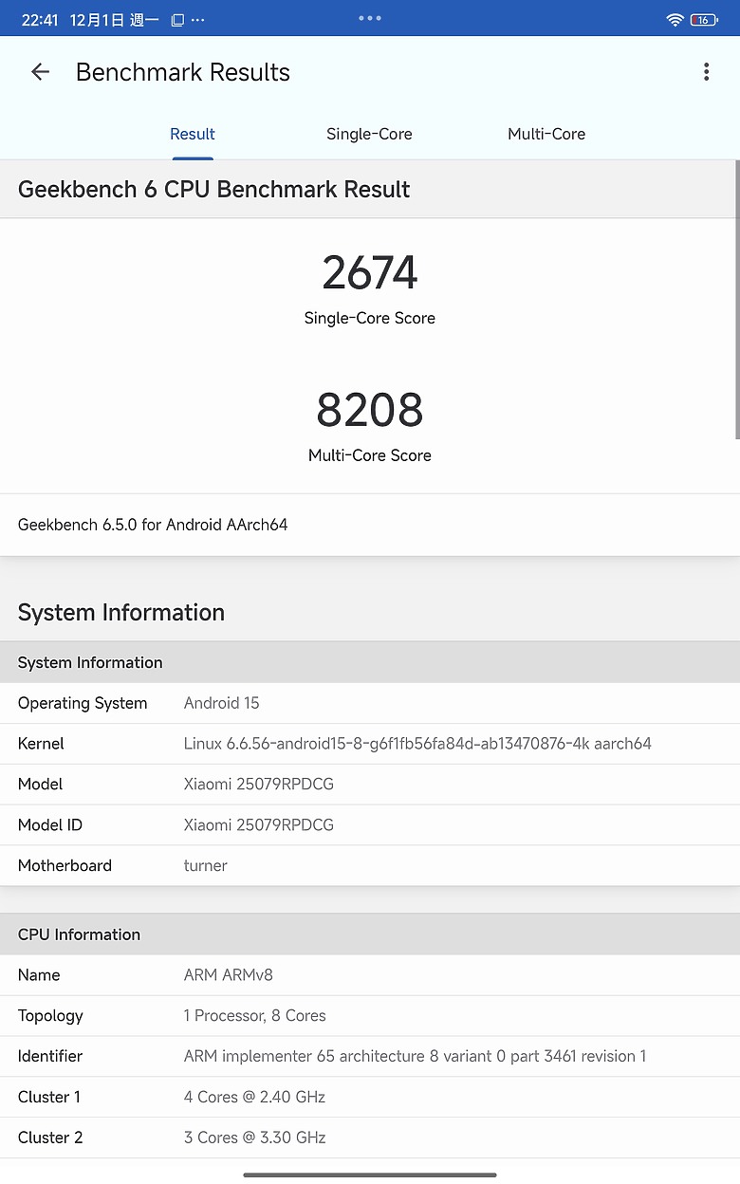Switch to the Single-Core tab
This screenshot has height=1184, width=740.
pyautogui.click(x=369, y=134)
